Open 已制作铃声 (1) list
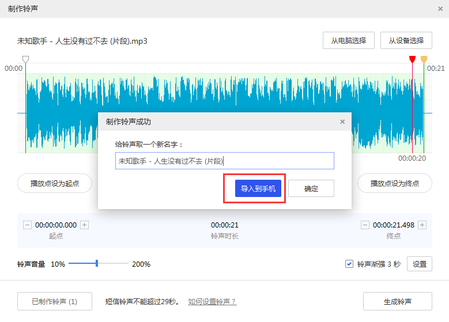Viewport: 449px width, 322px height. coord(55,301)
